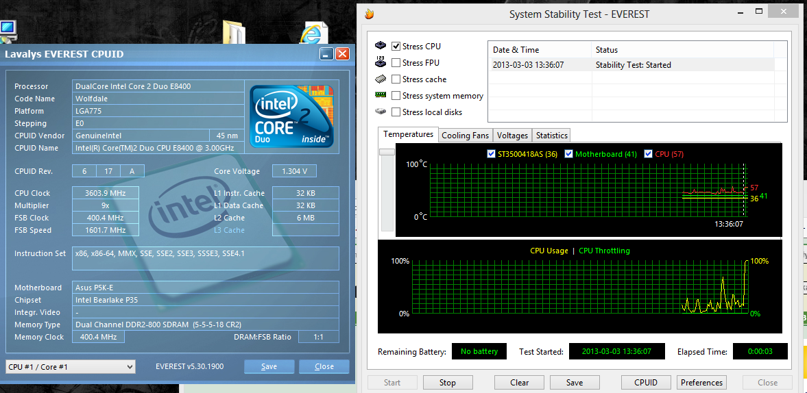Click the green memory module icon
Image resolution: width=807 pixels, height=393 pixels.
(x=381, y=95)
